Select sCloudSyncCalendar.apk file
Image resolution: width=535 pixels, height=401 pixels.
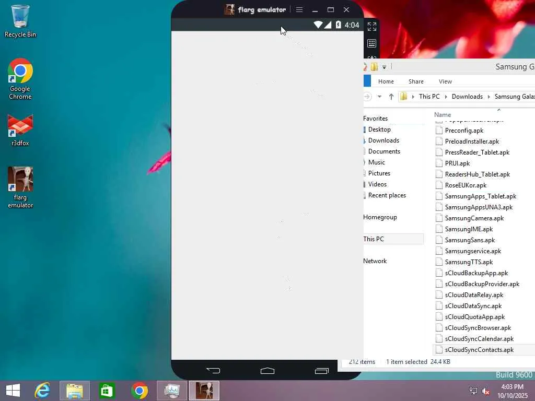coord(479,338)
